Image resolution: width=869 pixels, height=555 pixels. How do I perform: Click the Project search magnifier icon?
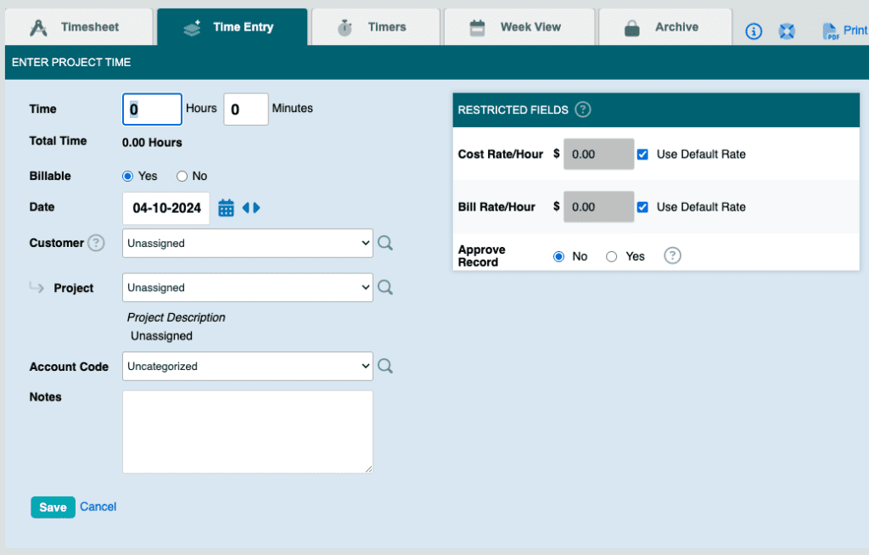pos(385,288)
